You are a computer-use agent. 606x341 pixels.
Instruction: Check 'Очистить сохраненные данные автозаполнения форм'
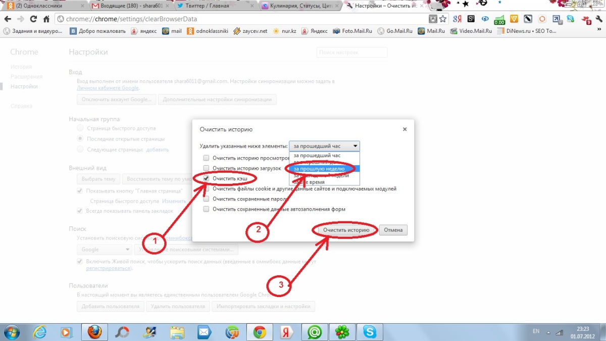tap(206, 209)
